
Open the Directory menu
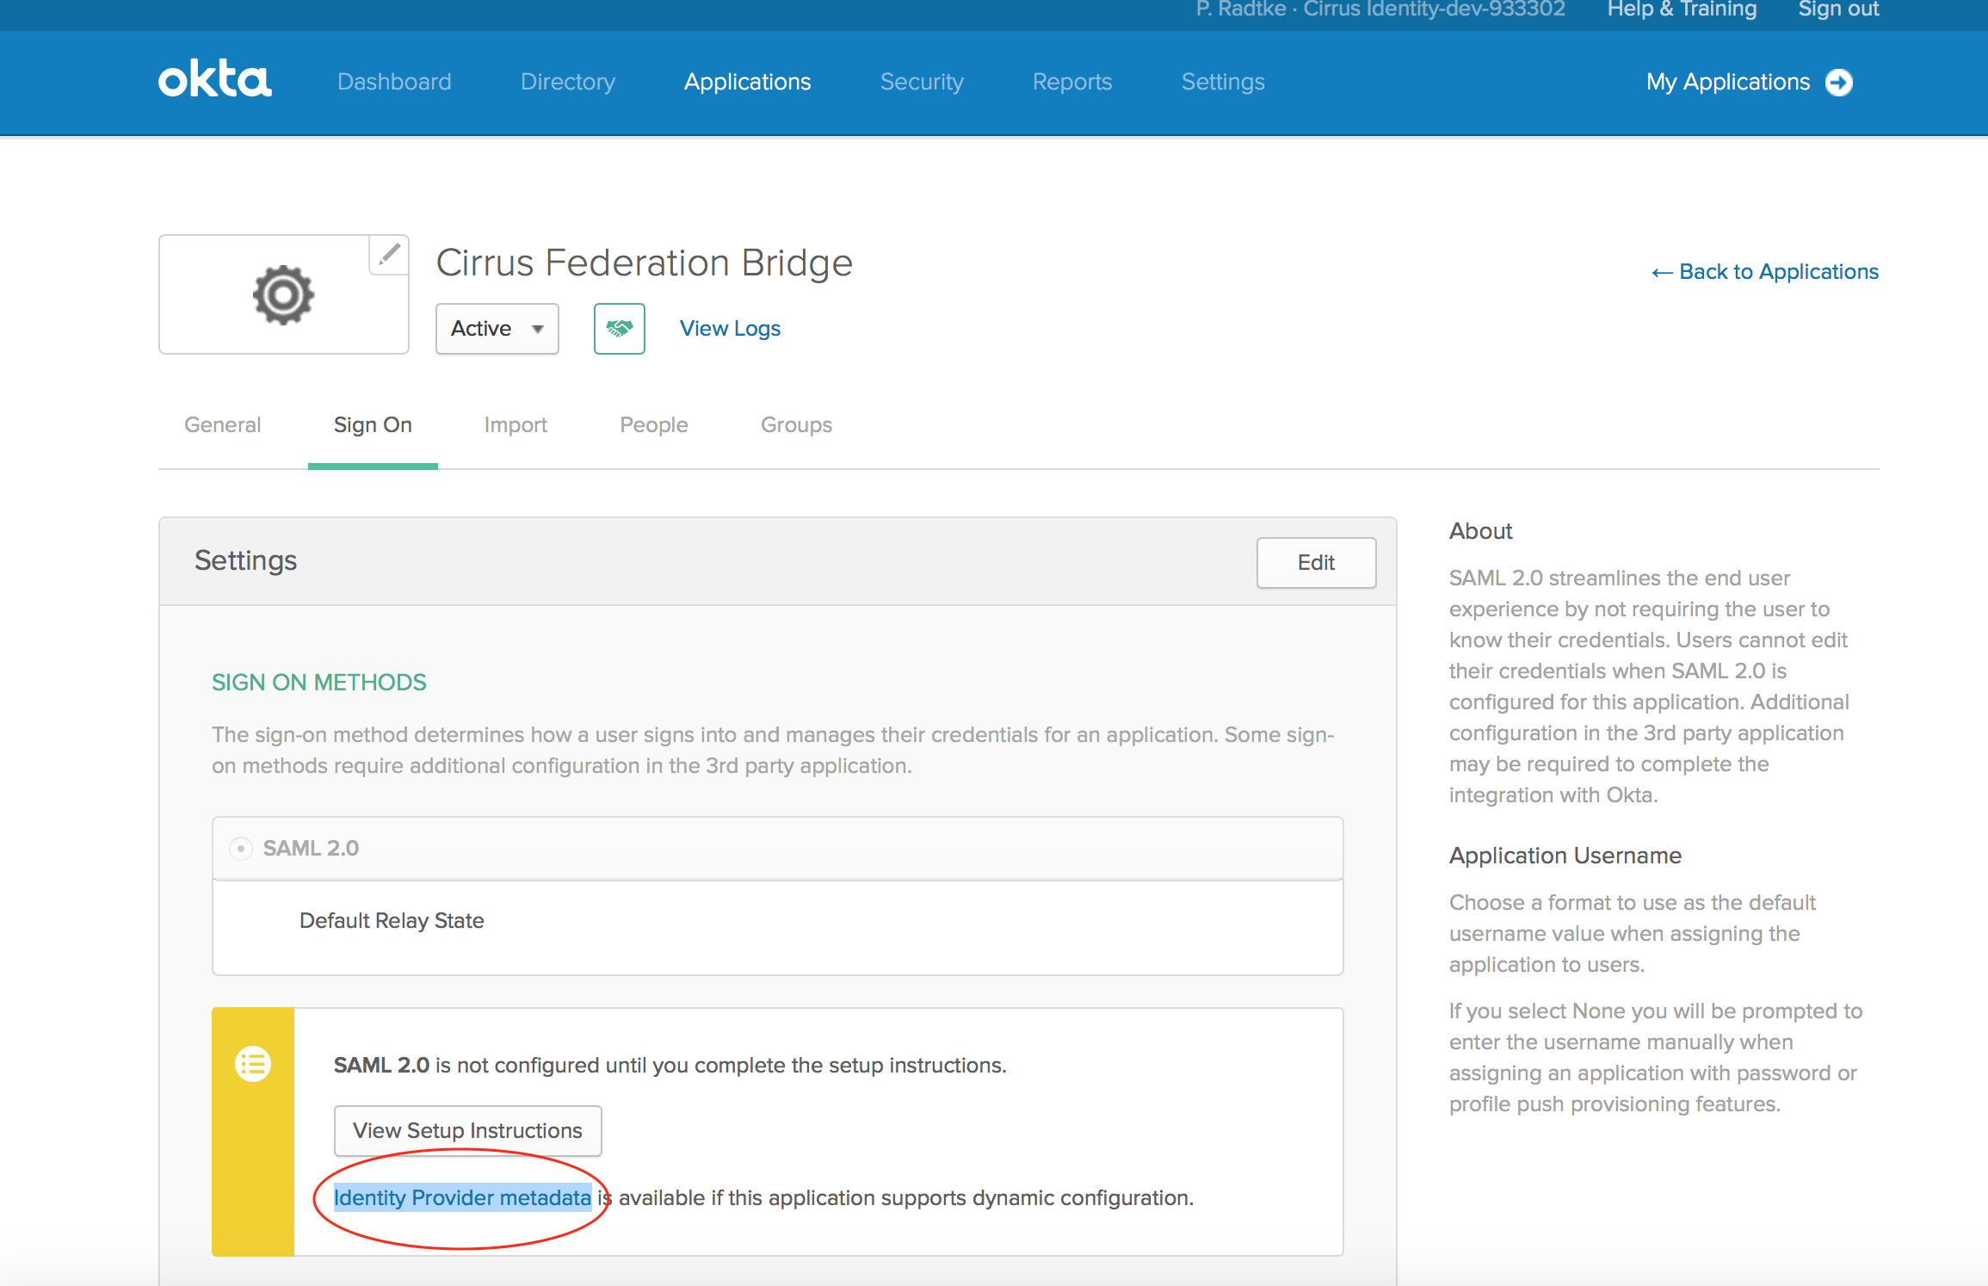click(x=568, y=82)
